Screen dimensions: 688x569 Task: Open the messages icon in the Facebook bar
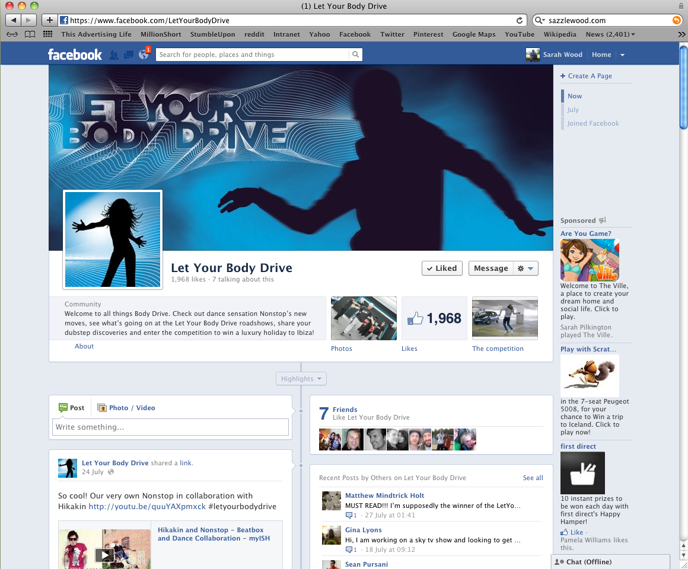(129, 55)
